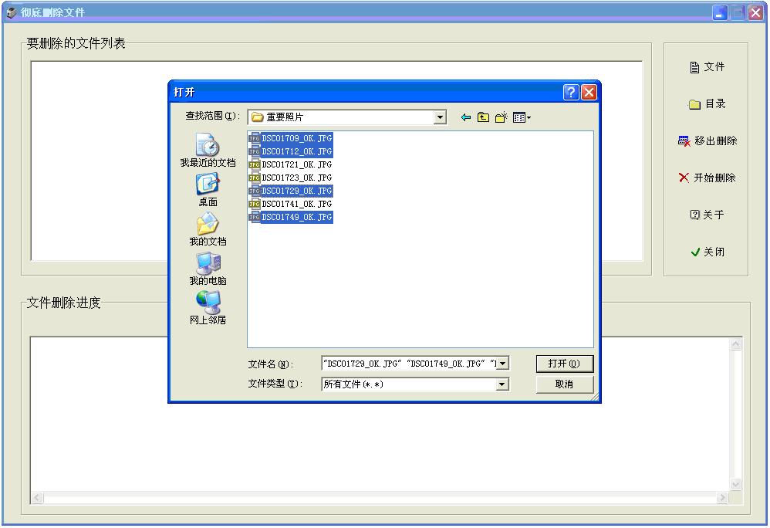Go up one folder level icon
Viewport: 770px width, 528px height.
click(x=483, y=117)
